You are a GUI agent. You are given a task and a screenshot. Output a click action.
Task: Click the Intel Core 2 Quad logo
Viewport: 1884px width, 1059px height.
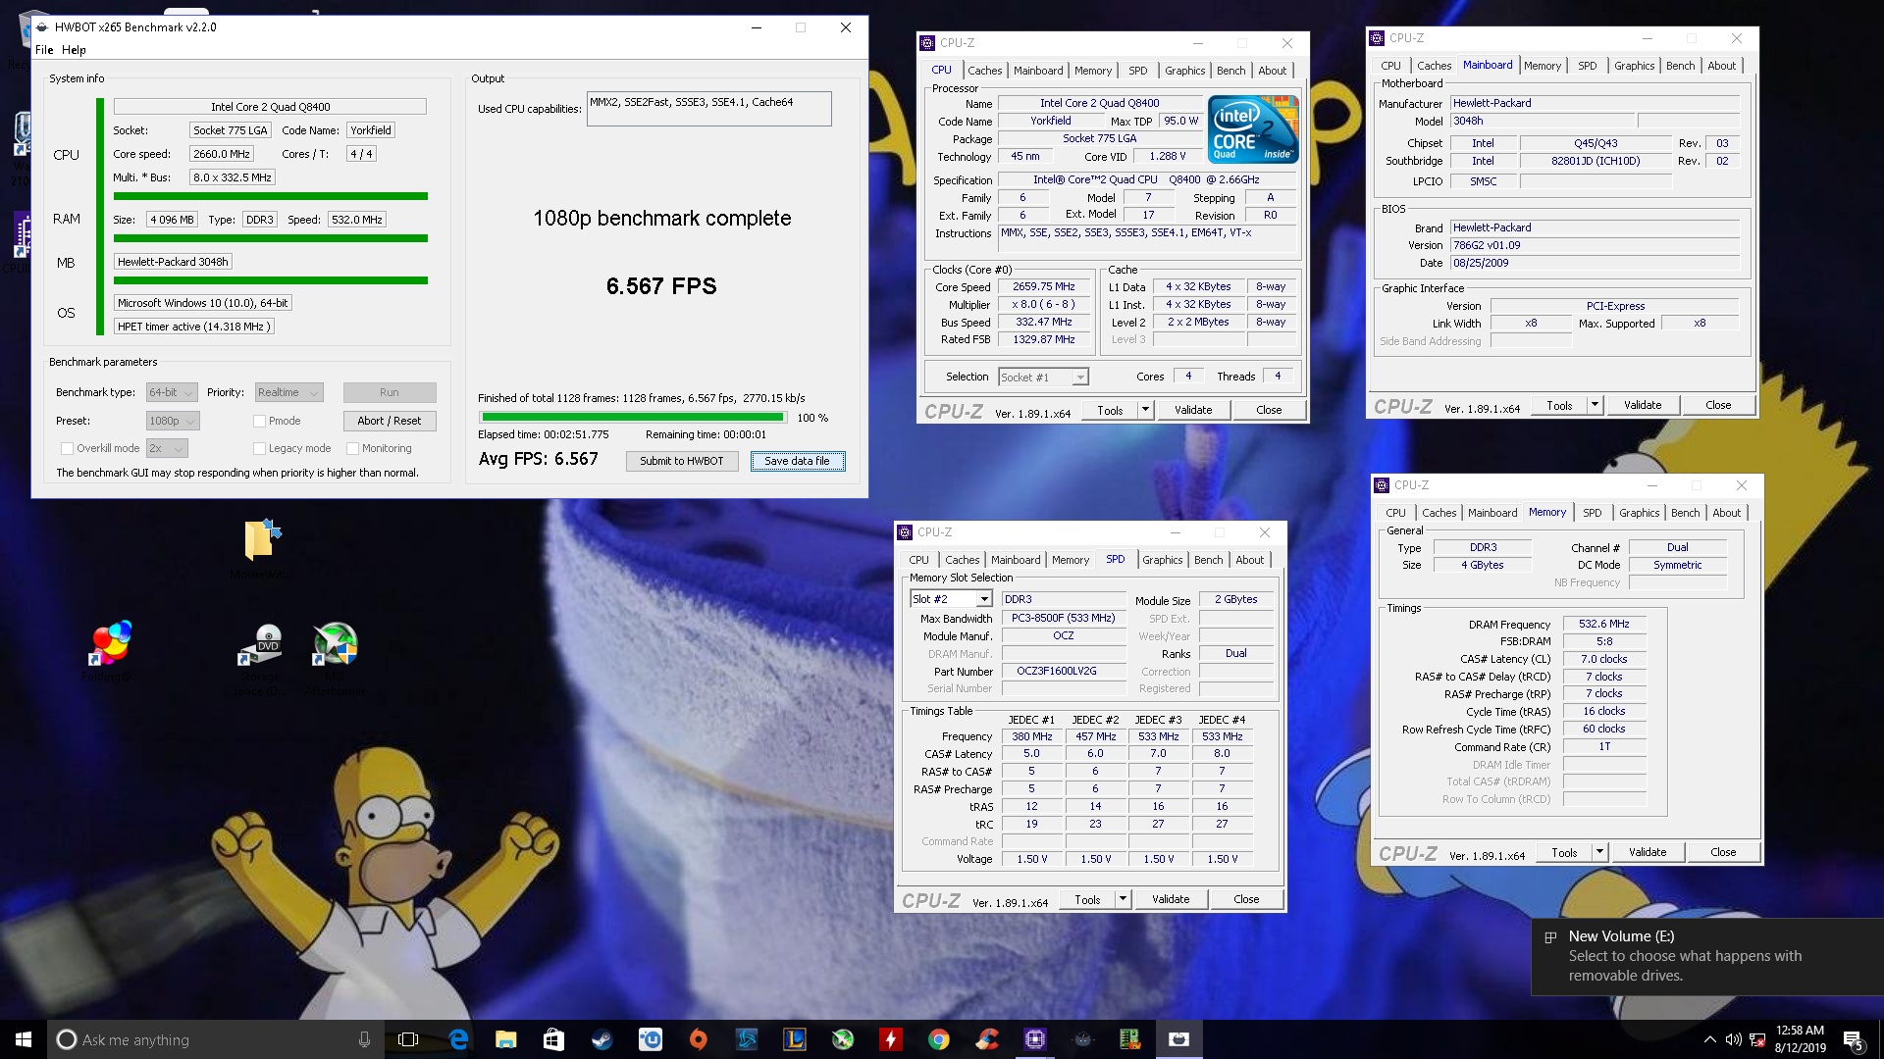[1253, 129]
